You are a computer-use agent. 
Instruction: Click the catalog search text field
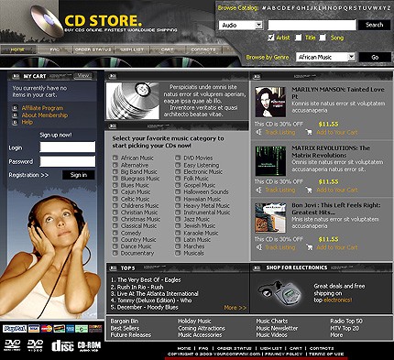tap(312, 25)
